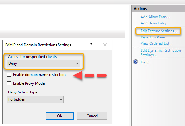Screen dimensions: 185x126
Task: Close the IP and Domain Restrictions dialog
Action: (105, 45)
